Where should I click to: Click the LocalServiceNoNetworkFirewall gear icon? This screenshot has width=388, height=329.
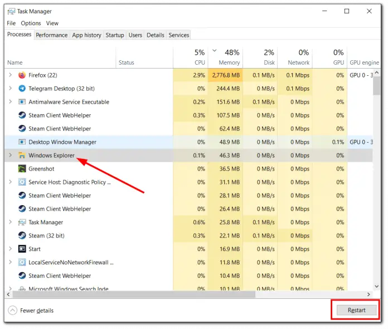point(22,262)
